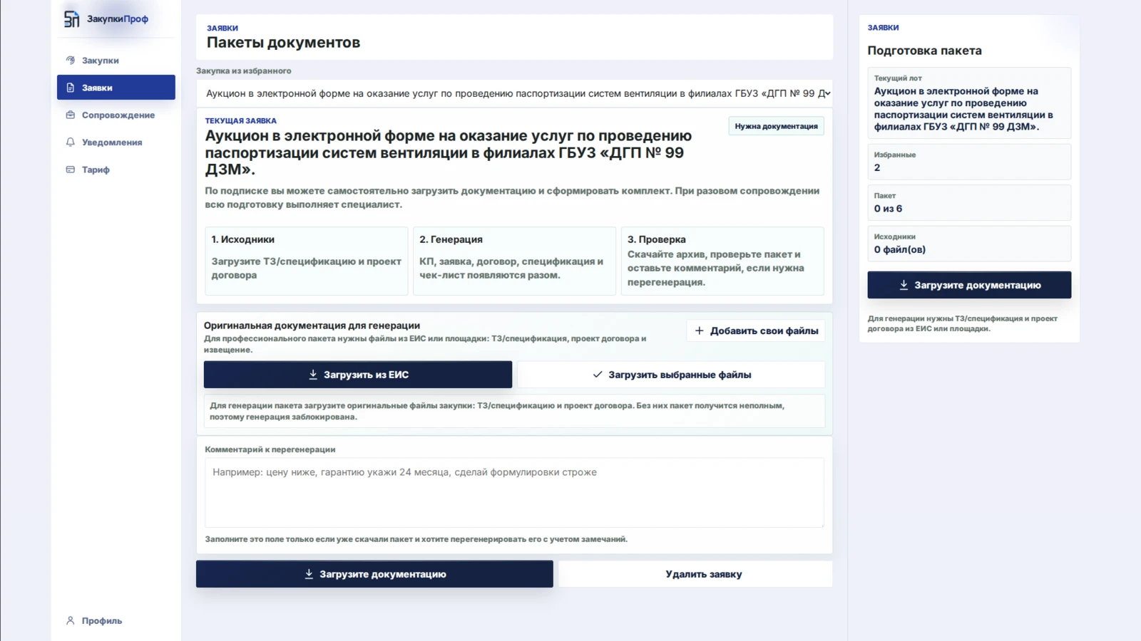
Task: Click the Комментарий к перегенерации text field
Action: 514,493
